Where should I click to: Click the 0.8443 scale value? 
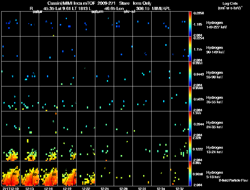[198, 74]
